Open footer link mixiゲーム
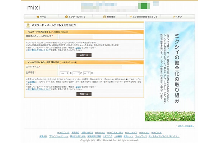 click(x=100, y=133)
